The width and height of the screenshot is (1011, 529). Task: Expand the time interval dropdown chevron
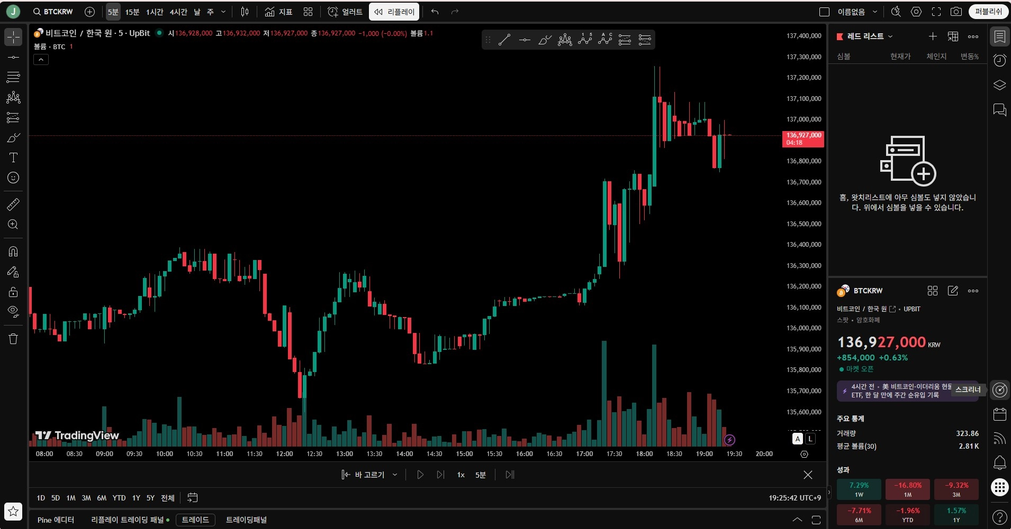coord(223,12)
